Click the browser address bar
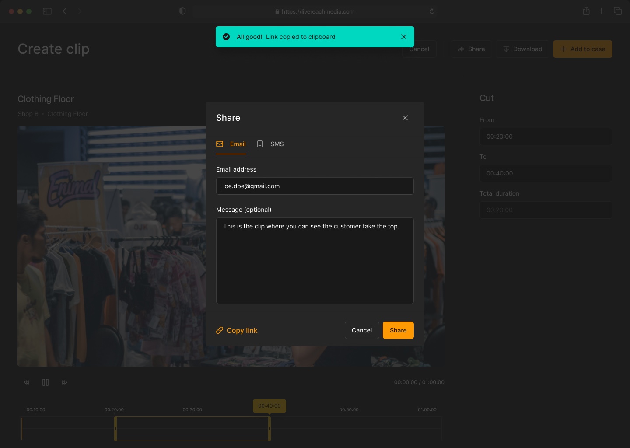Image resolution: width=630 pixels, height=448 pixels. [x=315, y=11]
